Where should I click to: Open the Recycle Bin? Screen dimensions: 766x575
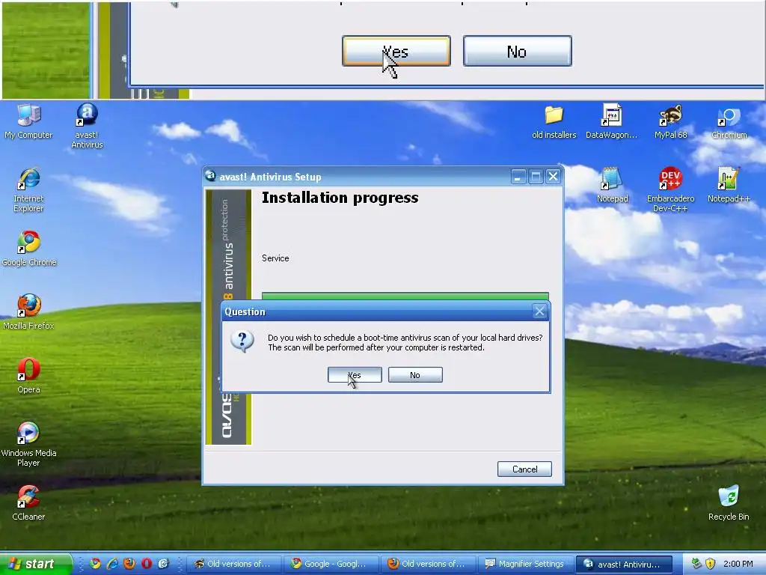(x=729, y=502)
